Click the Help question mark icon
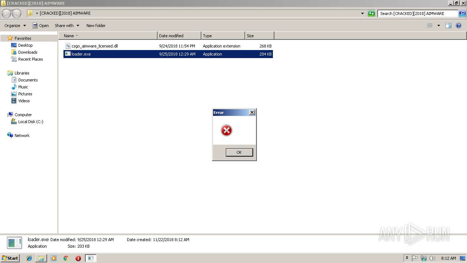Viewport: 467px width, 263px height. [459, 26]
